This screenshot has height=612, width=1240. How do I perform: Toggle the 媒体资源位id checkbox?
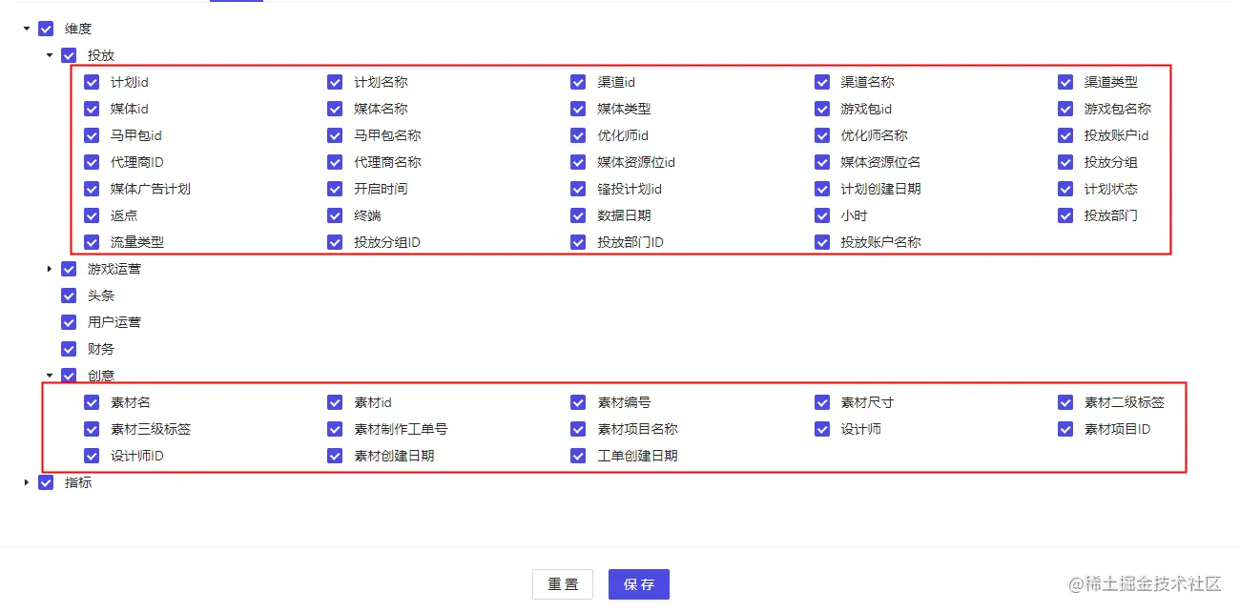click(x=578, y=162)
